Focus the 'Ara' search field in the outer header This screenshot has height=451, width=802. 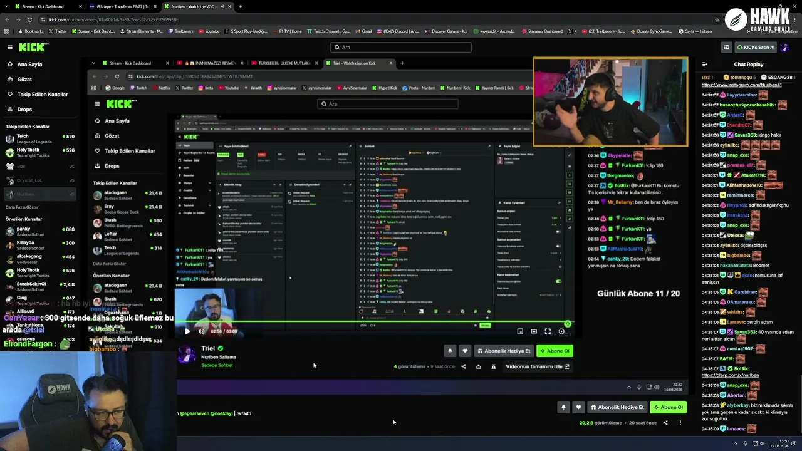tap(401, 47)
